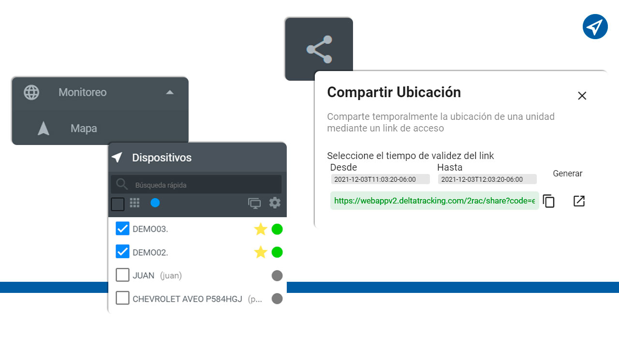Open the Dispositivos settings gear
Screen dimensions: 619x348
pyautogui.click(x=275, y=203)
